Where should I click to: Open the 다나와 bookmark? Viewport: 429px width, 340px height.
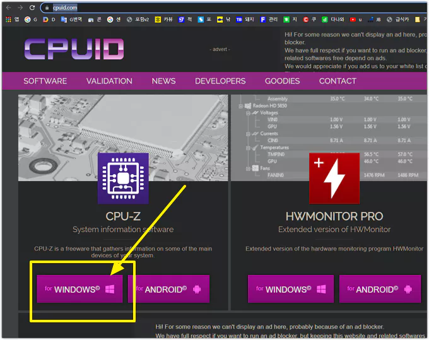tap(332, 20)
